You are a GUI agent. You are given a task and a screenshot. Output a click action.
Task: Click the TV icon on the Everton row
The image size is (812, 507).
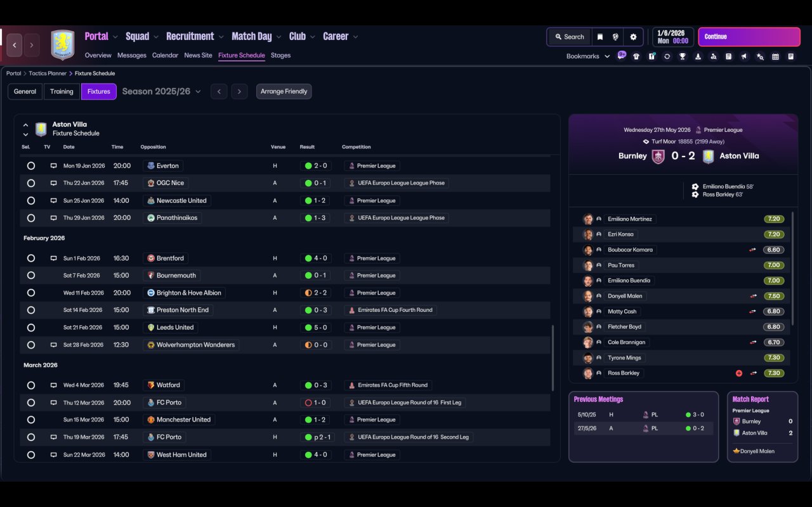coord(54,166)
